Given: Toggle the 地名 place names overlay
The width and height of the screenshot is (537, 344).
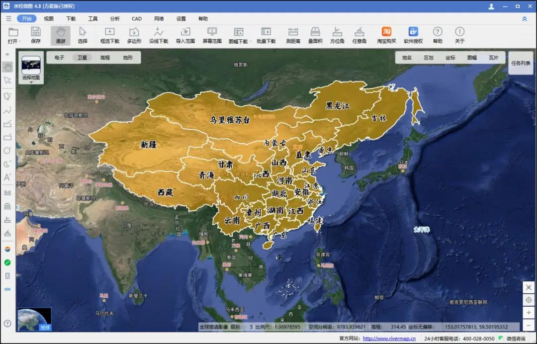Looking at the screenshot, I should [x=407, y=58].
